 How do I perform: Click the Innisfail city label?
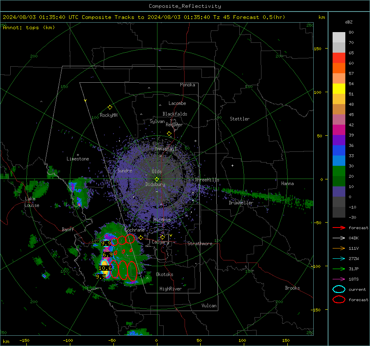pos(166,149)
